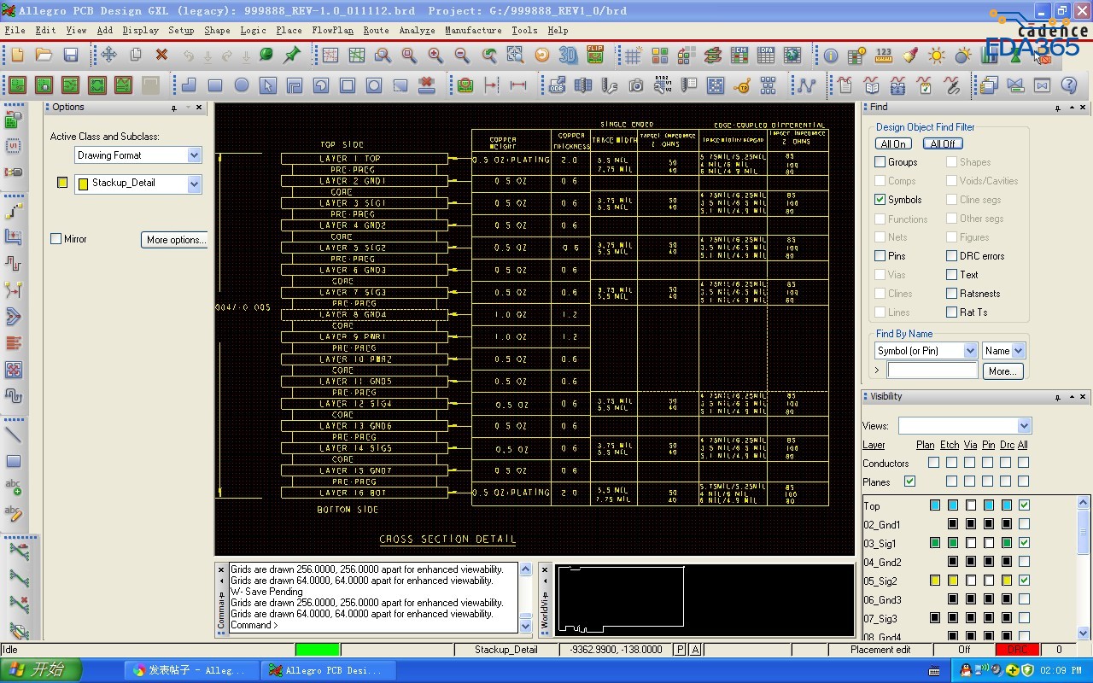
Task: Click the red Delete X icon
Action: 161,55
